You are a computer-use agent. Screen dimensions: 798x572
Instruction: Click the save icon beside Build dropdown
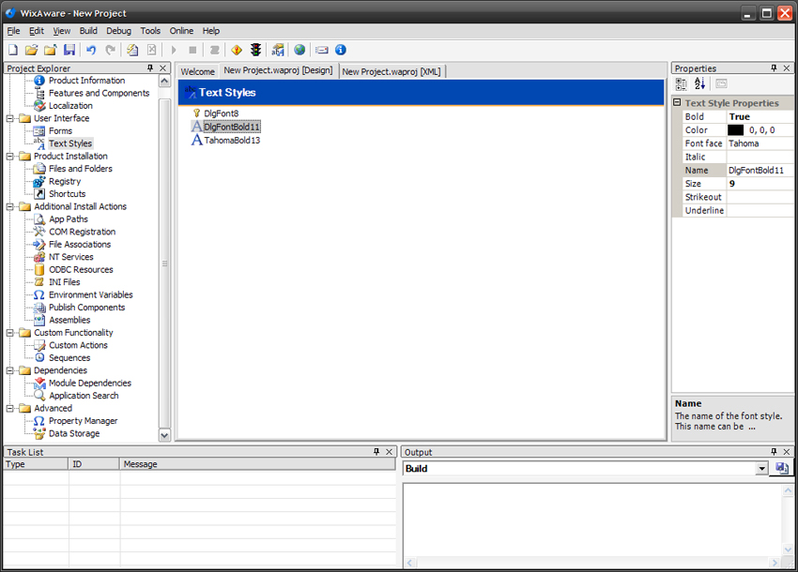(782, 468)
